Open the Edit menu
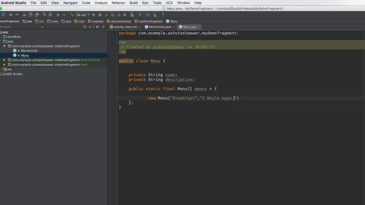 (x=43, y=3)
